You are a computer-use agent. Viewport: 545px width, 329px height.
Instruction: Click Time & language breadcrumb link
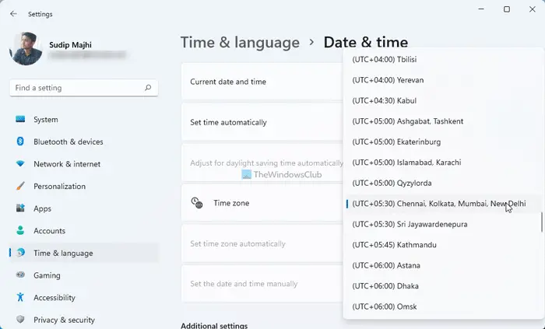(x=240, y=42)
